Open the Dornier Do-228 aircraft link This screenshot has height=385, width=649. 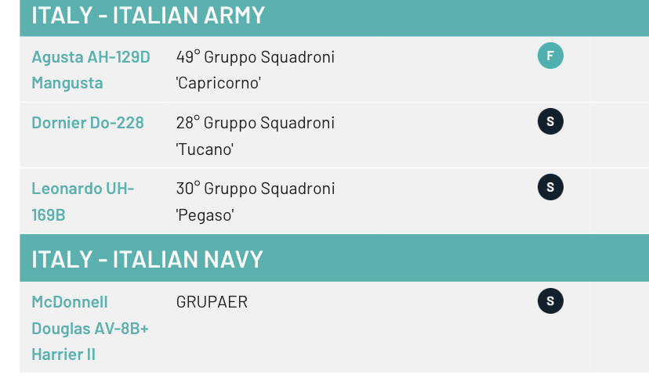(x=88, y=123)
